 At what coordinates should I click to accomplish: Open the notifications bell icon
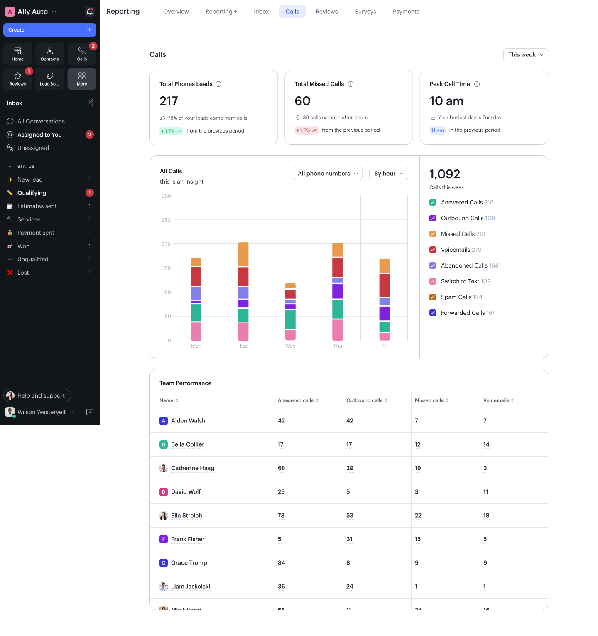click(89, 12)
